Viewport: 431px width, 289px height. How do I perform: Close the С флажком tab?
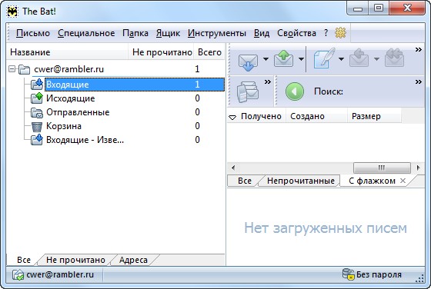pos(403,181)
